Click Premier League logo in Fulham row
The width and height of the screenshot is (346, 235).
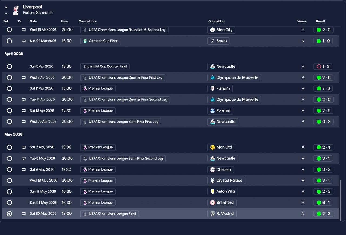85,88
